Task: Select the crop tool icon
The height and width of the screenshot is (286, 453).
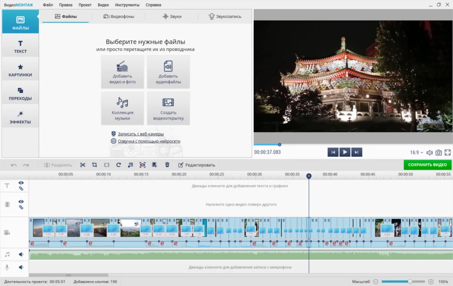Action: click(95, 165)
